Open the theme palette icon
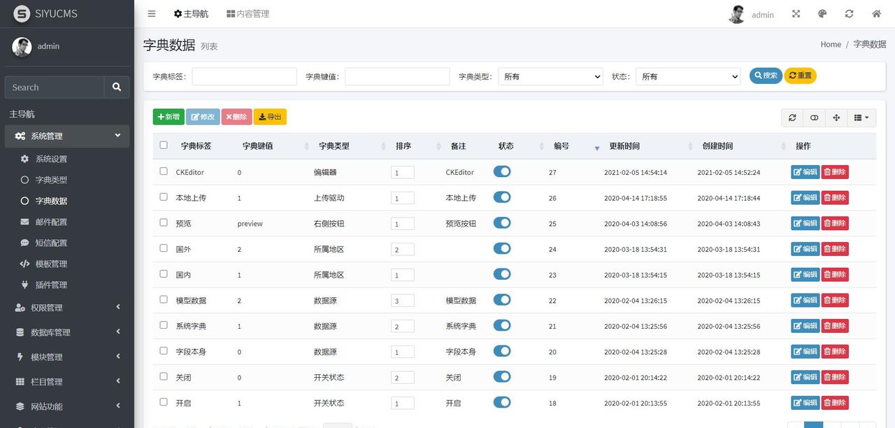The height and width of the screenshot is (428, 895). click(x=822, y=13)
